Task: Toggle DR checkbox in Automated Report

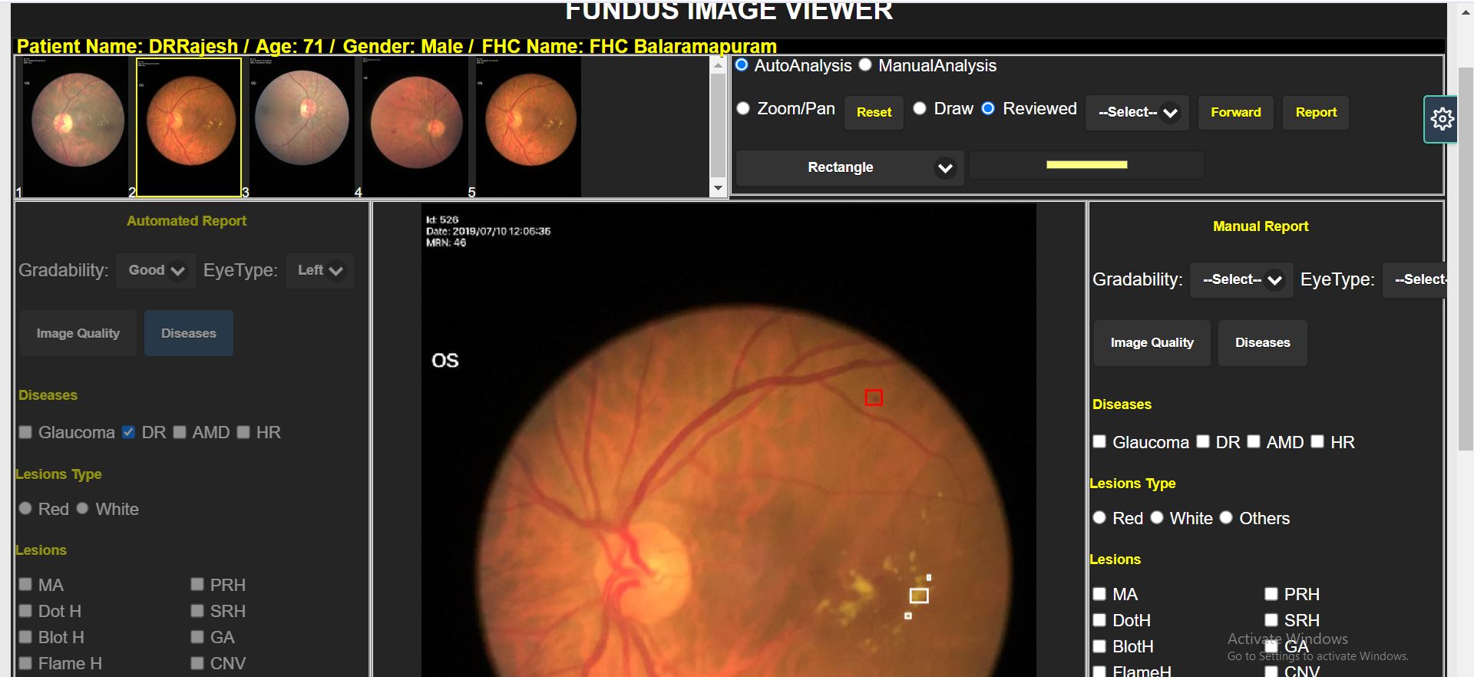Action: pos(129,432)
